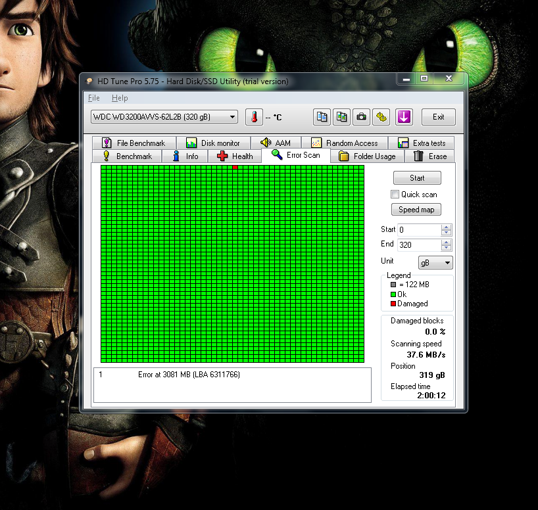Open the AAM tab

tap(276, 143)
